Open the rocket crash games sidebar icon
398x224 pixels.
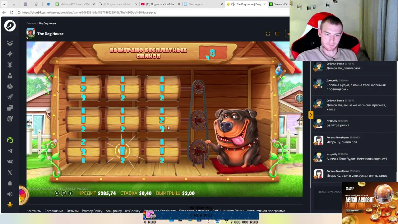click(10, 97)
